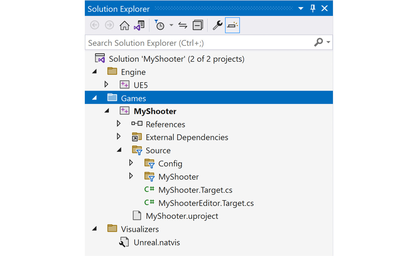Select the bold MyShooter project label
Image resolution: width=418 pixels, height=256 pixels.
pyautogui.click(x=155, y=111)
